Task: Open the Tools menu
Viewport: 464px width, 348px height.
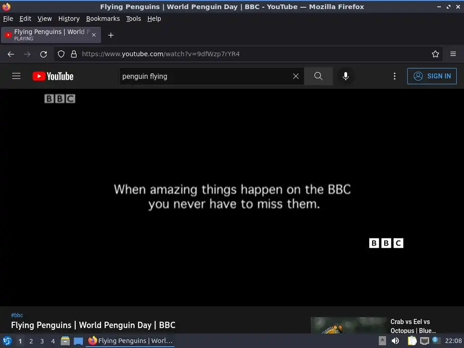Action: click(134, 19)
